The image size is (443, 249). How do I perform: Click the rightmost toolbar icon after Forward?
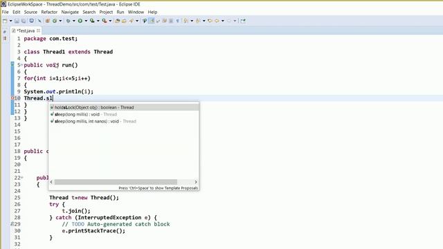point(243,21)
